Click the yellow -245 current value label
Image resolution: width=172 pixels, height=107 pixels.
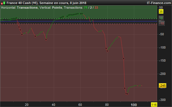(162, 86)
